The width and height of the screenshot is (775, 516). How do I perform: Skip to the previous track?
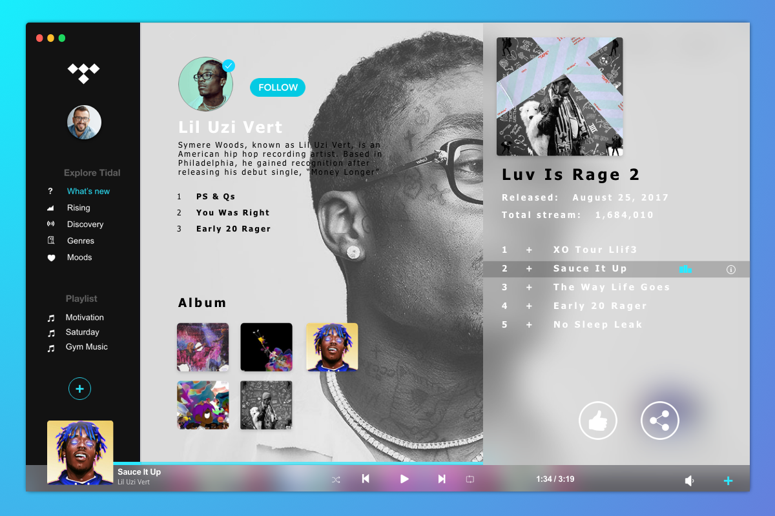coord(366,479)
